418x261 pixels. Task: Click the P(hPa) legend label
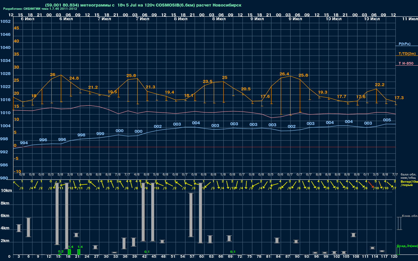(405, 44)
